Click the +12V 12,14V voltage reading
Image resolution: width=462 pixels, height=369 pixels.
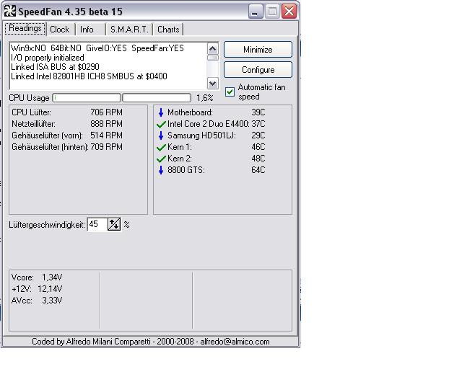(37, 289)
